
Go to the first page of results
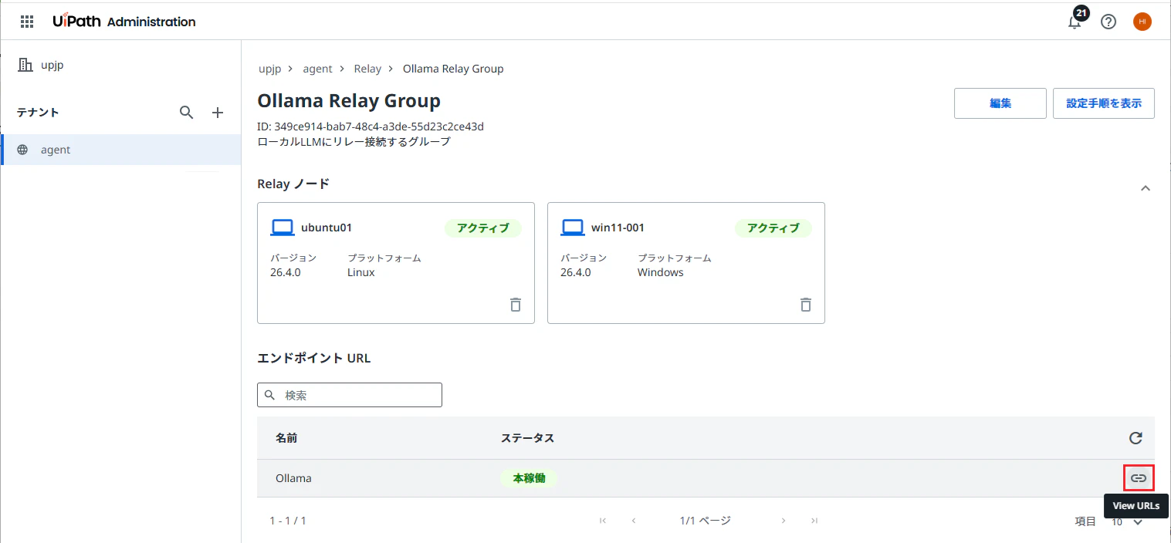pos(603,521)
